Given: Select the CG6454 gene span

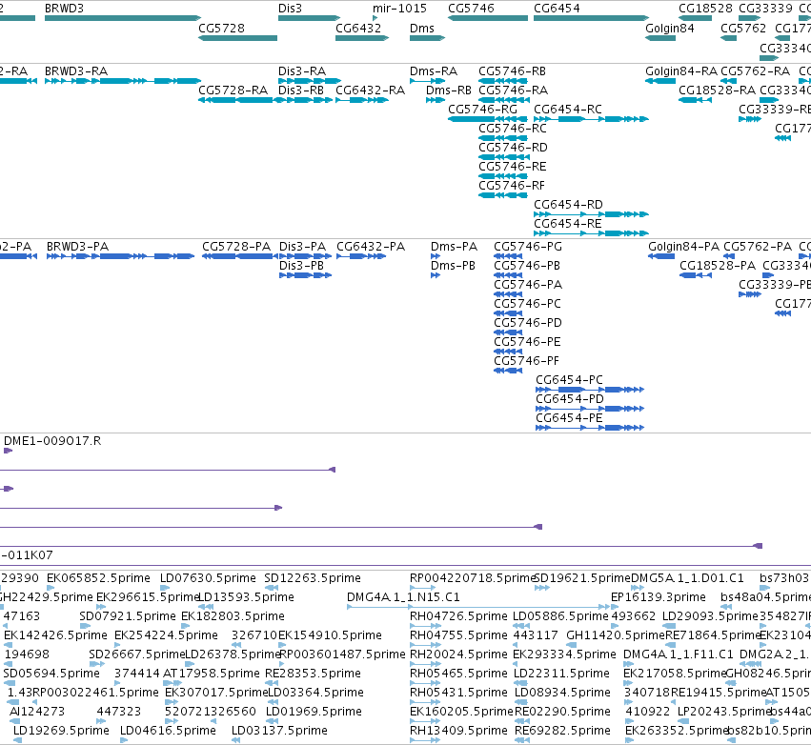Looking at the screenshot, I should (591, 18).
